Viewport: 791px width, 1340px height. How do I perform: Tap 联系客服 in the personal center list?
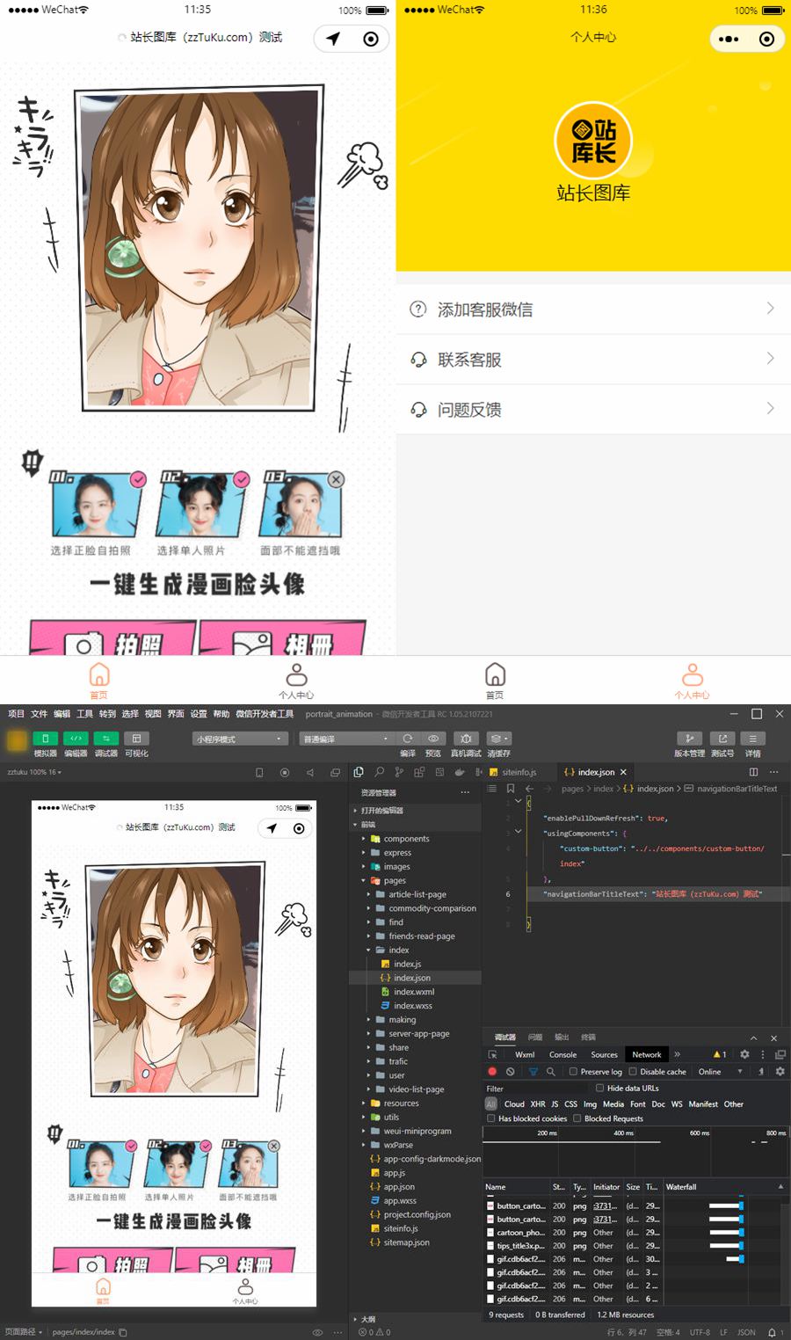[x=593, y=360]
